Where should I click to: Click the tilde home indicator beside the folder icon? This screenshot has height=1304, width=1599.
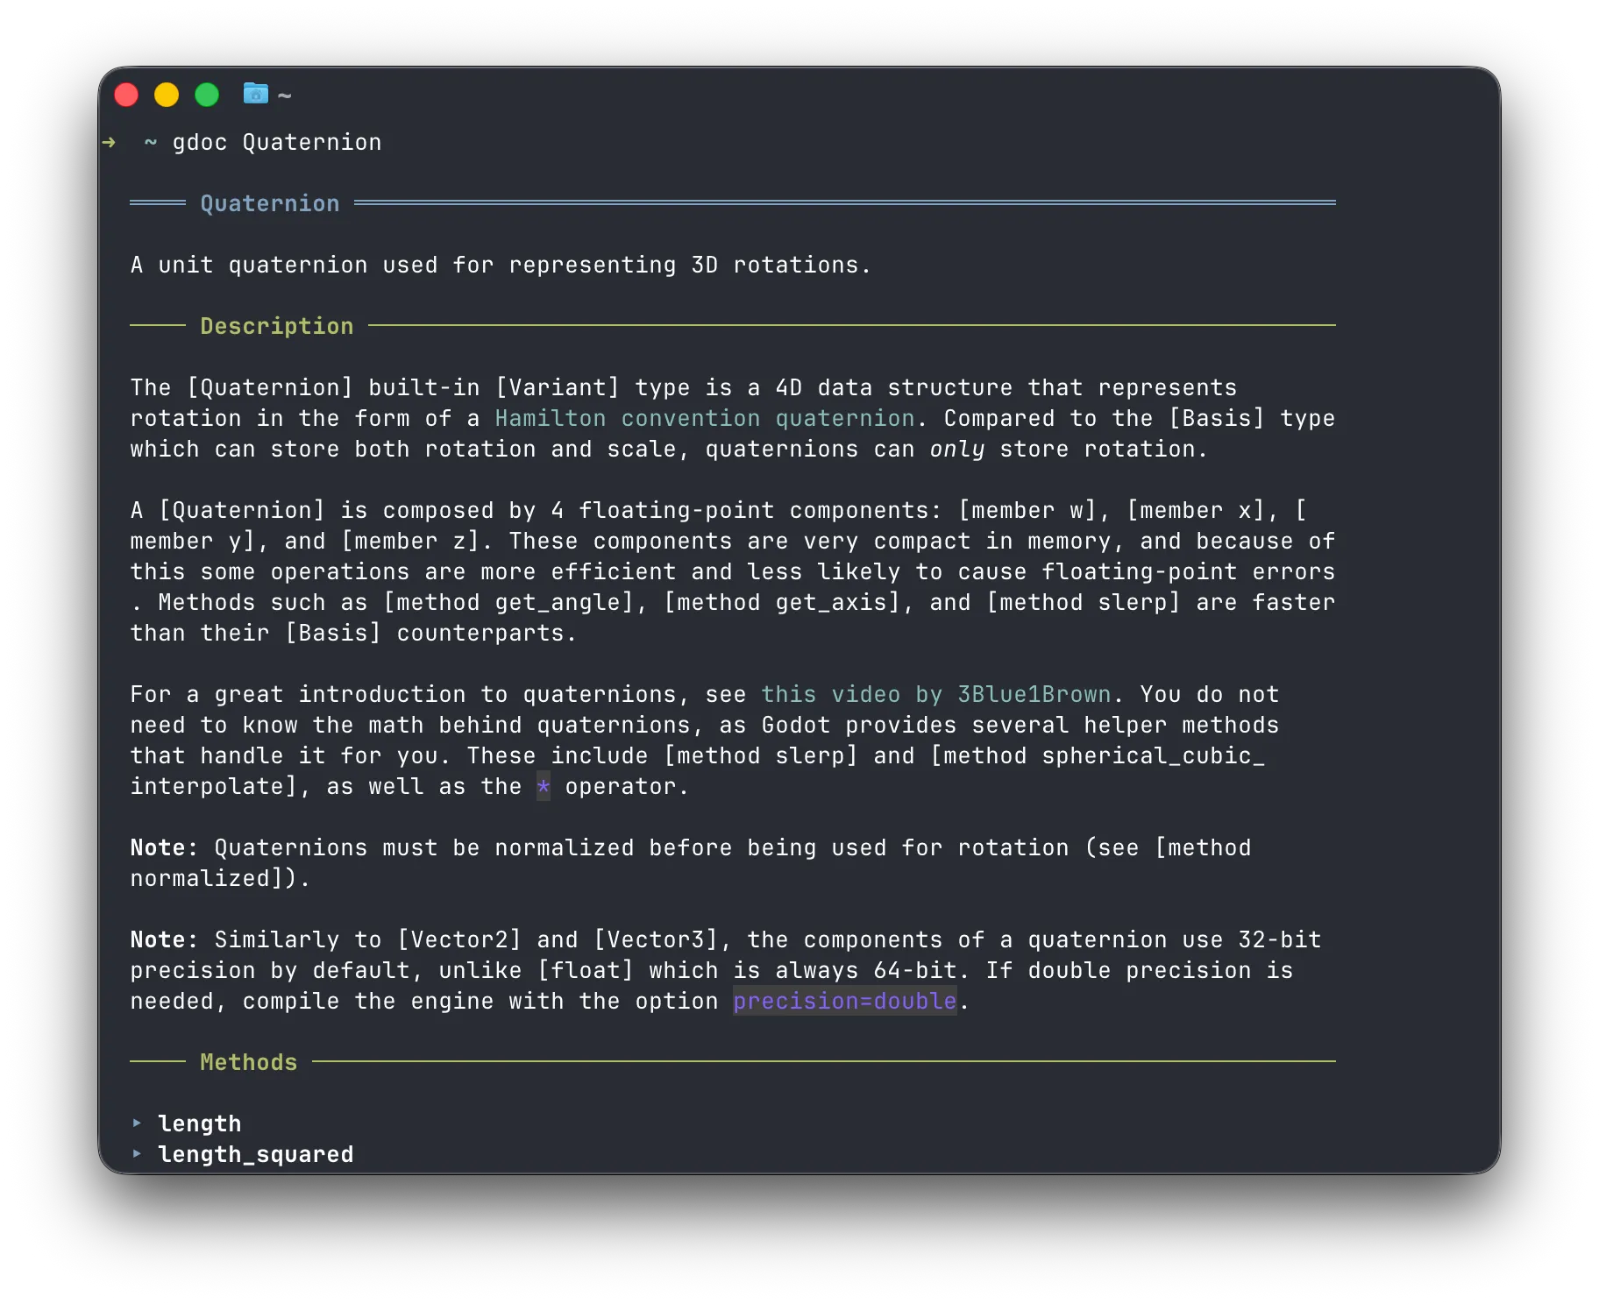284,94
